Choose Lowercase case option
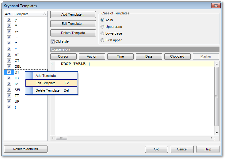The height and width of the screenshot is (159, 225). click(102, 33)
